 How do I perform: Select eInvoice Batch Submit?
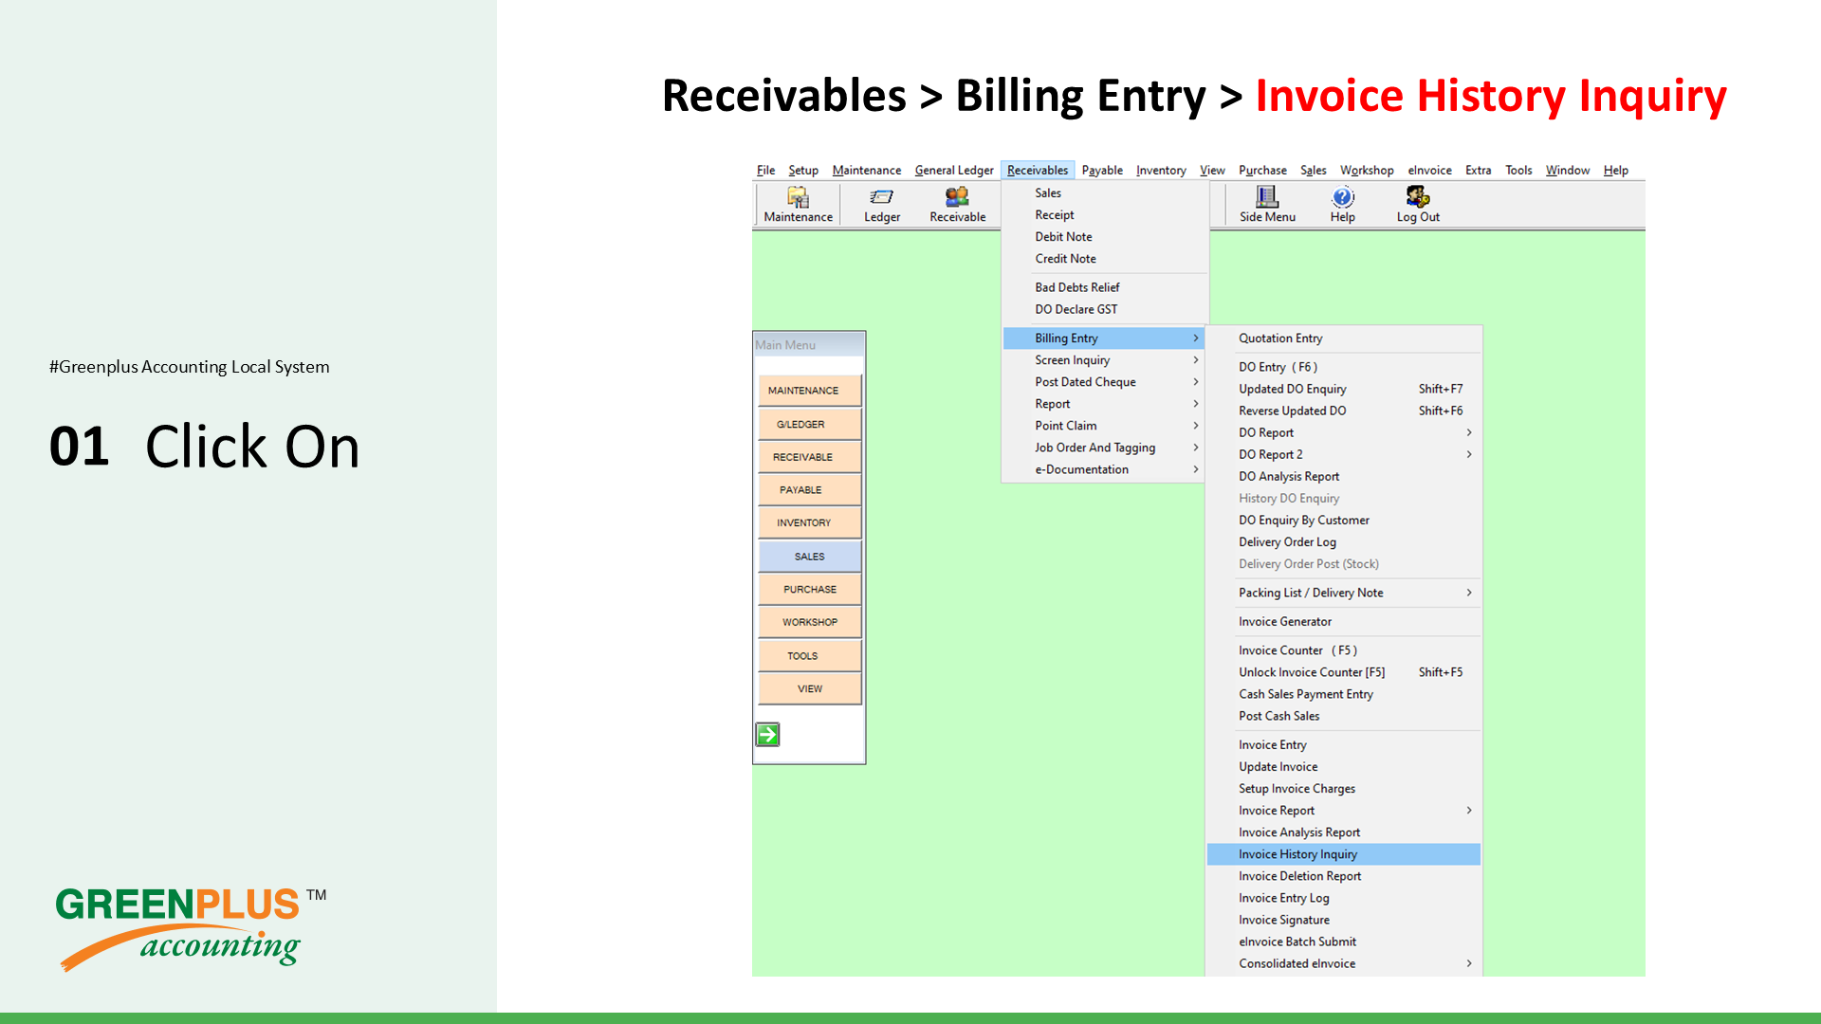[x=1344, y=942]
